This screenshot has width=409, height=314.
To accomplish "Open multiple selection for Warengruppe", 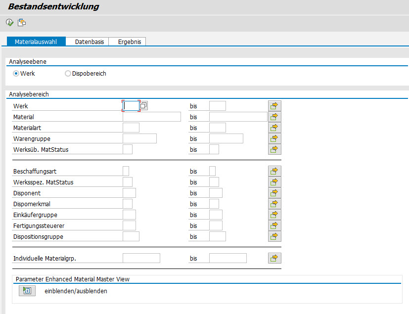I will pyautogui.click(x=274, y=138).
